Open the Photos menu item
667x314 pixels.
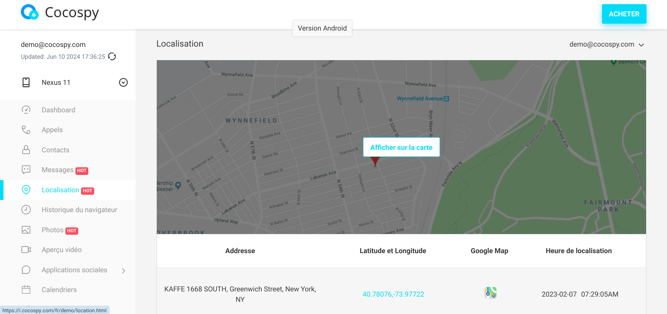[52, 230]
